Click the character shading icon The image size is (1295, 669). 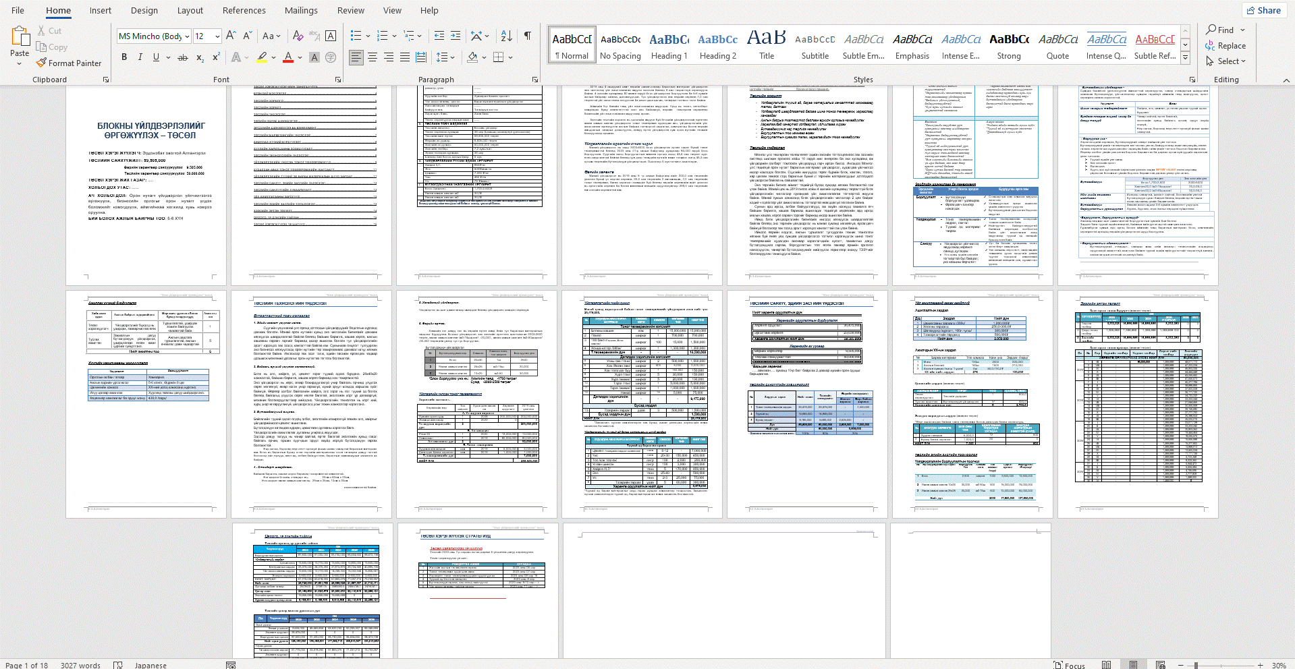(314, 57)
